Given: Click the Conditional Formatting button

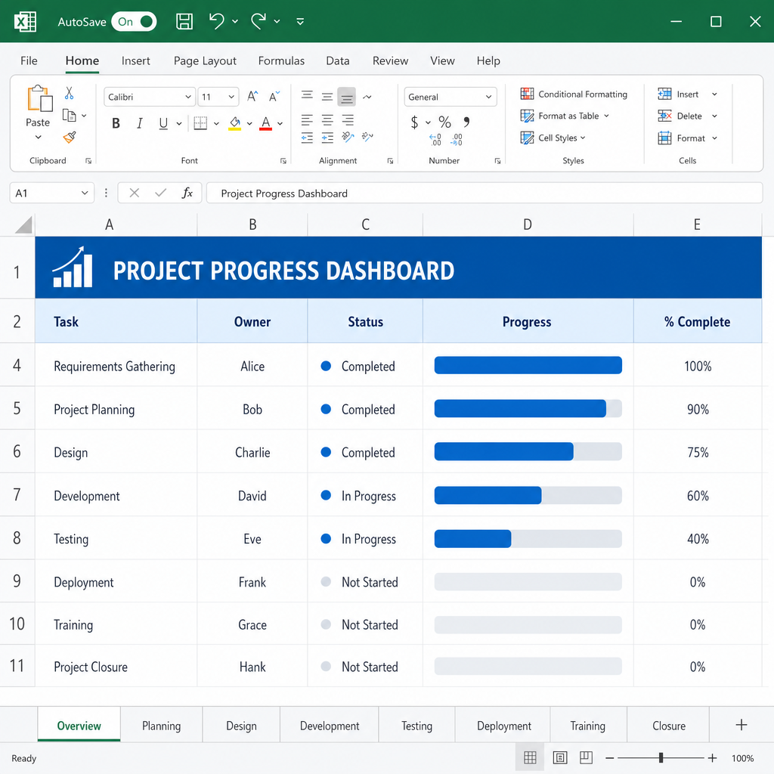Looking at the screenshot, I should tap(574, 94).
